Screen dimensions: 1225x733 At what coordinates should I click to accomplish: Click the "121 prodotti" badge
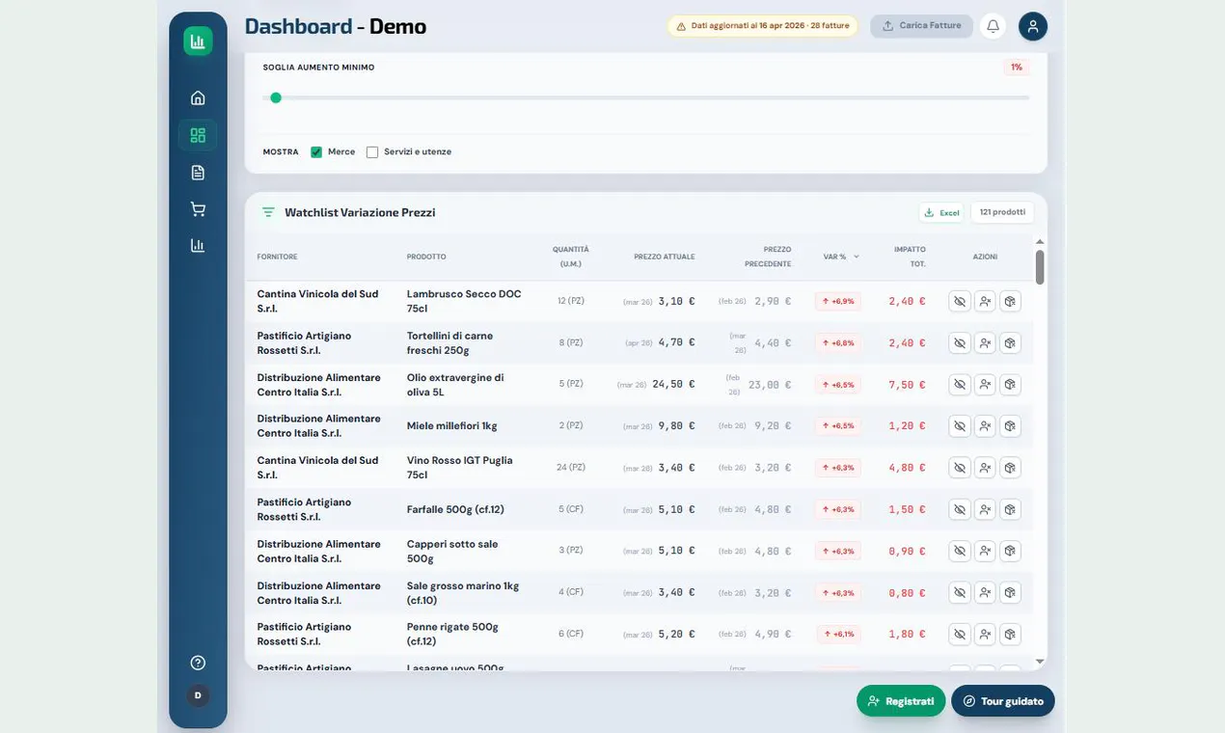[x=1002, y=212]
